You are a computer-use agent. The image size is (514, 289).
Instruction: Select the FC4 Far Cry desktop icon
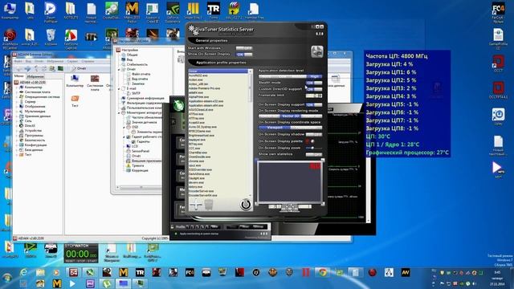click(x=498, y=13)
